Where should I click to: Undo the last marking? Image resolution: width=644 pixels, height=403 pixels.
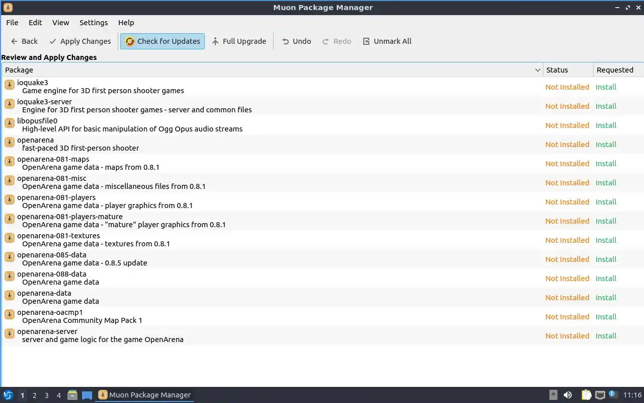click(296, 41)
